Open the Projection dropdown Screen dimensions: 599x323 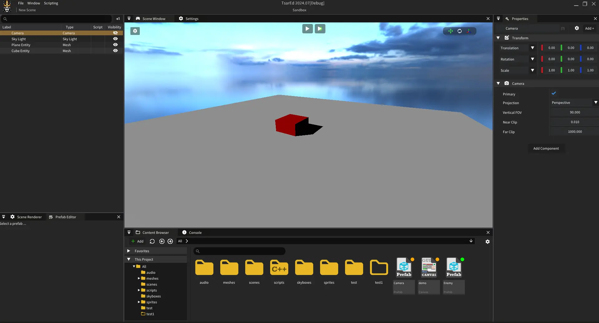[x=574, y=103]
